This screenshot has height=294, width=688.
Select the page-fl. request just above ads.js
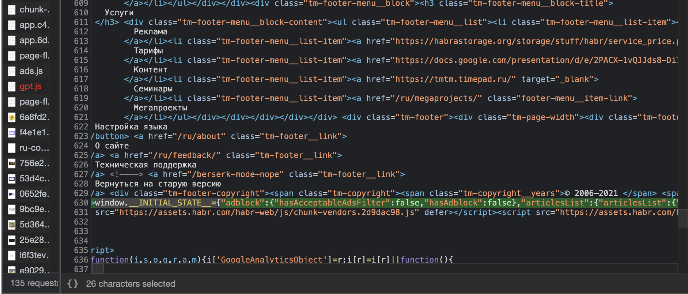(x=34, y=56)
